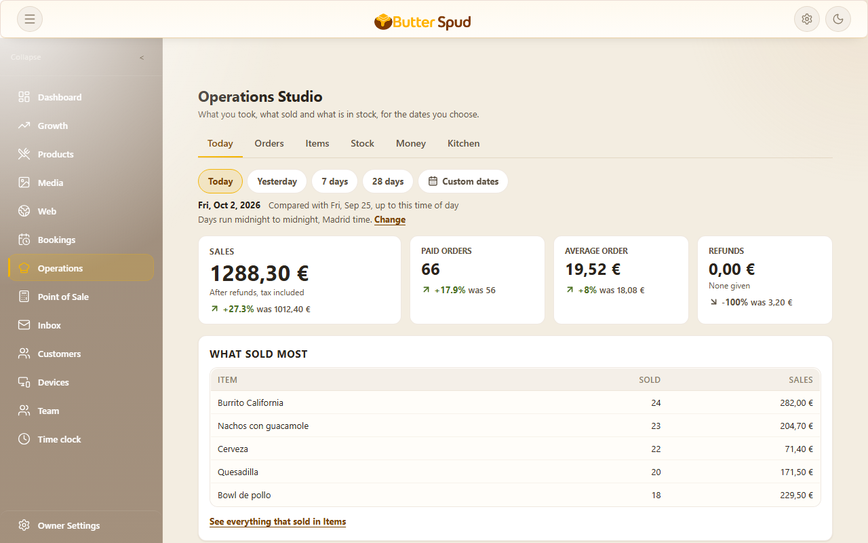Click the Refunds 0,00 € value

(x=732, y=269)
